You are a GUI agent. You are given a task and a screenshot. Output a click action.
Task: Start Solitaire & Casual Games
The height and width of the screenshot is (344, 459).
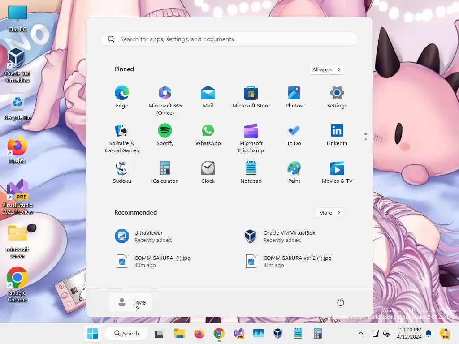pos(122,138)
